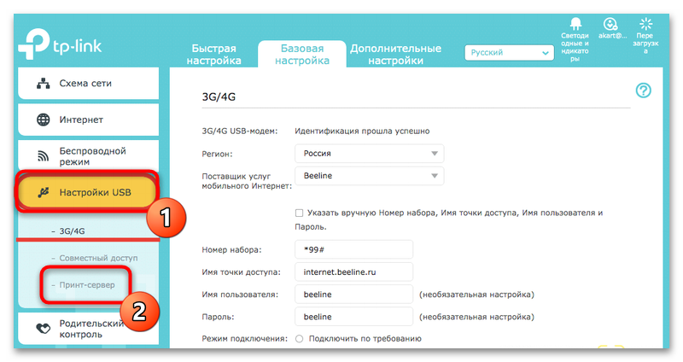Open the provider dropdown showing Beeline

pyautogui.click(x=370, y=176)
